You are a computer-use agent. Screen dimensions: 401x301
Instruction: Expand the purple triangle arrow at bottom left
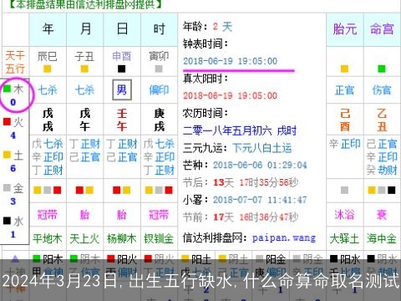point(15,259)
